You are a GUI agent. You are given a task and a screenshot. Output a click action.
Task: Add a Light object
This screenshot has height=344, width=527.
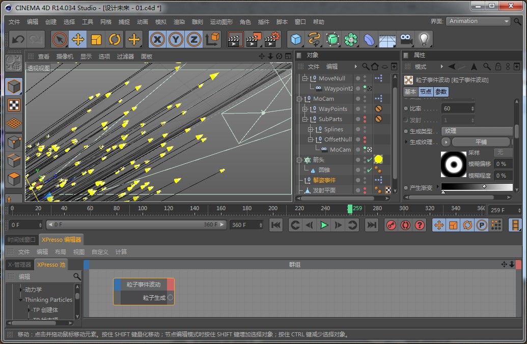[424, 40]
